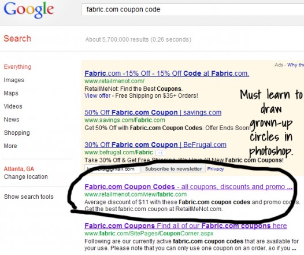Open 30% Off Fabric com Coupon BeFrugal link
This screenshot has height=255, width=304.
tap(155, 145)
